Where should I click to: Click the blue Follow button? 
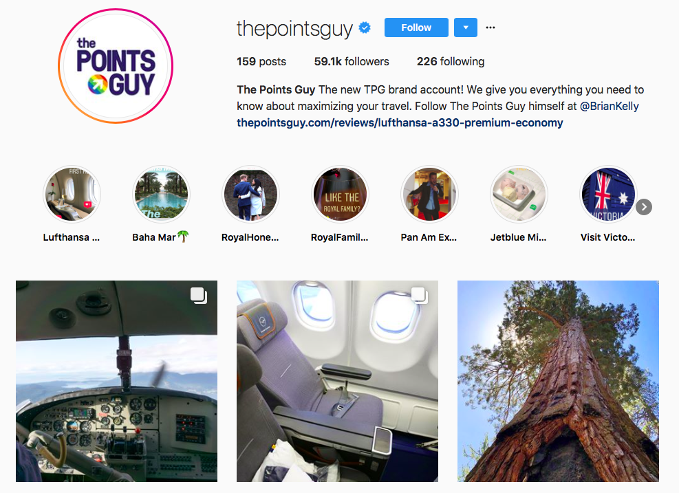pyautogui.click(x=416, y=28)
